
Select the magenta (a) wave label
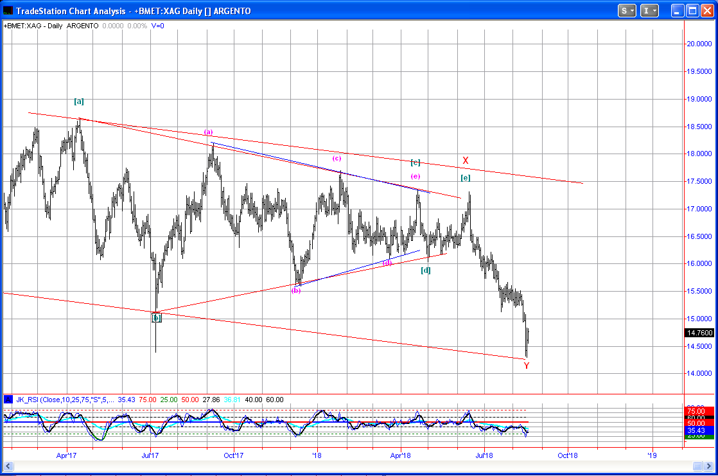[208, 132]
